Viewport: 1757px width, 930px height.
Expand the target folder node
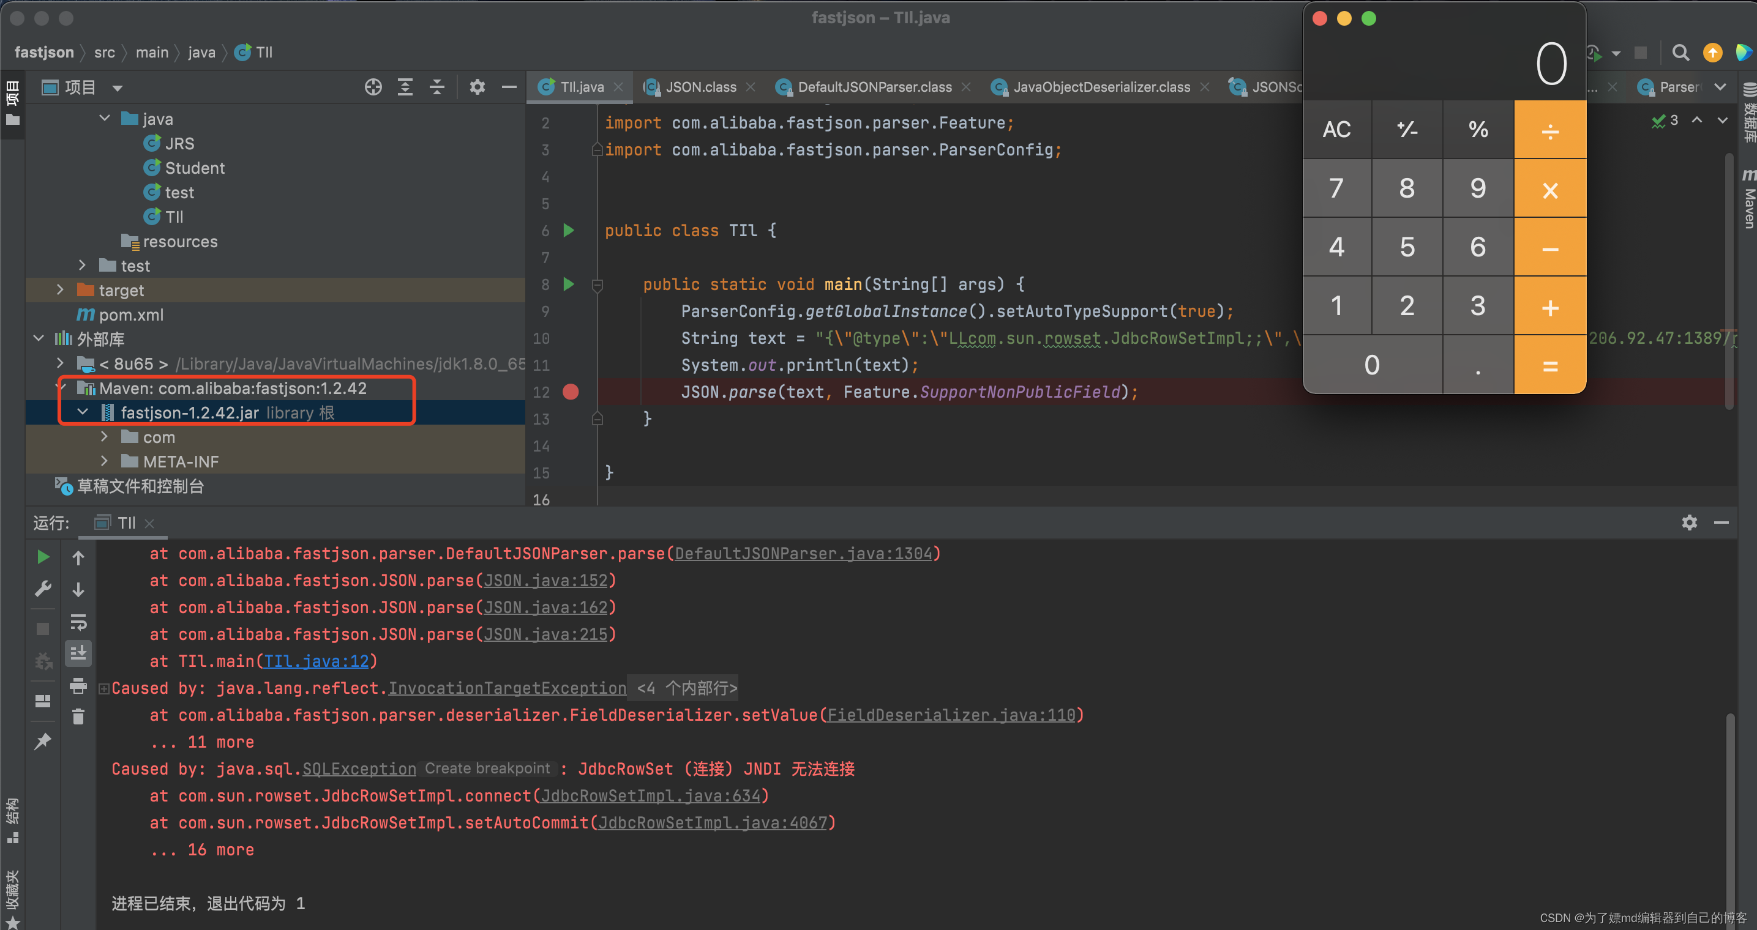pyautogui.click(x=61, y=290)
